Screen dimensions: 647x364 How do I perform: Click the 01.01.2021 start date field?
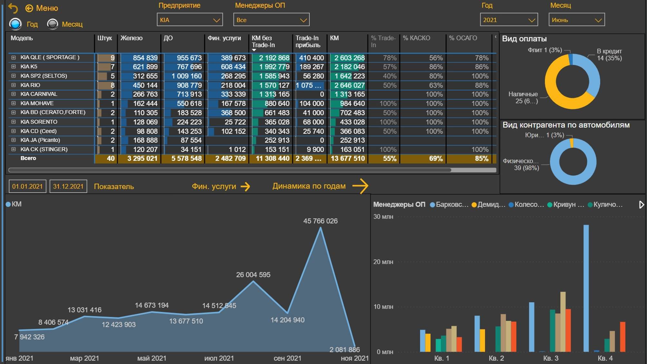27,187
